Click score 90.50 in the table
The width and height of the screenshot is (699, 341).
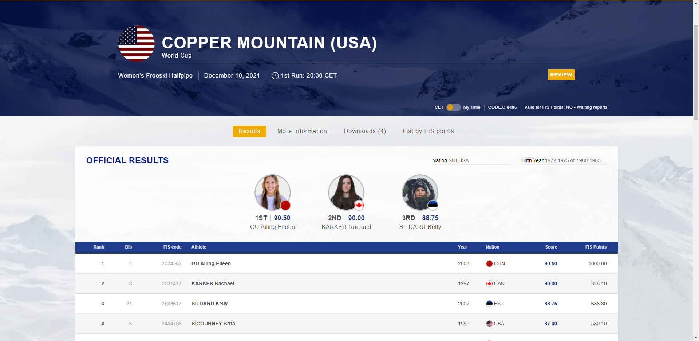click(x=551, y=264)
